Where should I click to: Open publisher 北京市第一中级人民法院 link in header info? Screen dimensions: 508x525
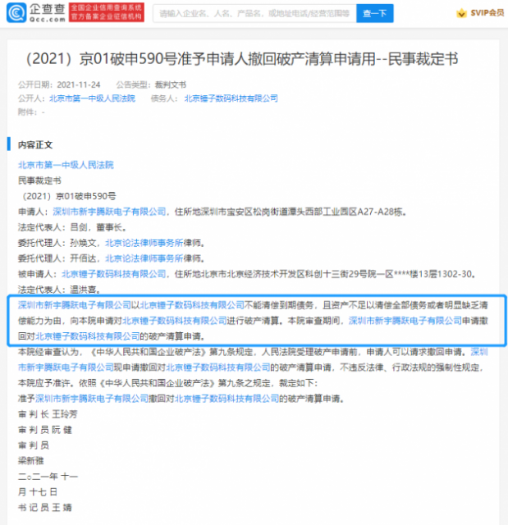coord(92,98)
